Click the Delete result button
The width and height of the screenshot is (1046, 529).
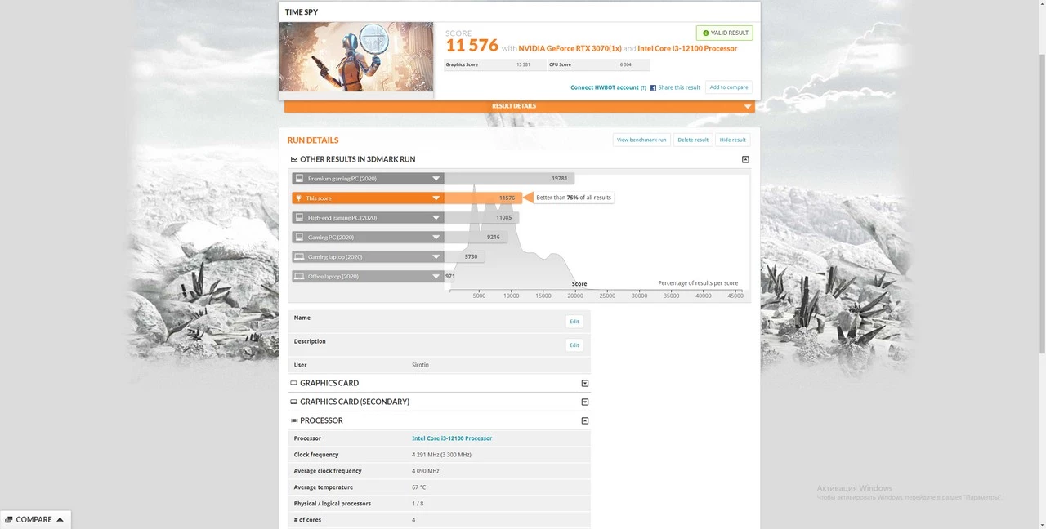[x=693, y=140]
